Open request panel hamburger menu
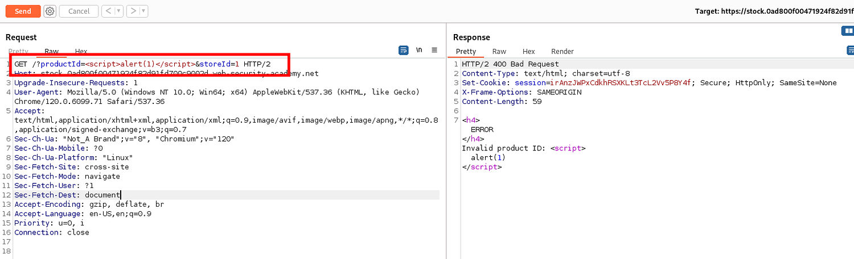The image size is (854, 259). pyautogui.click(x=434, y=51)
